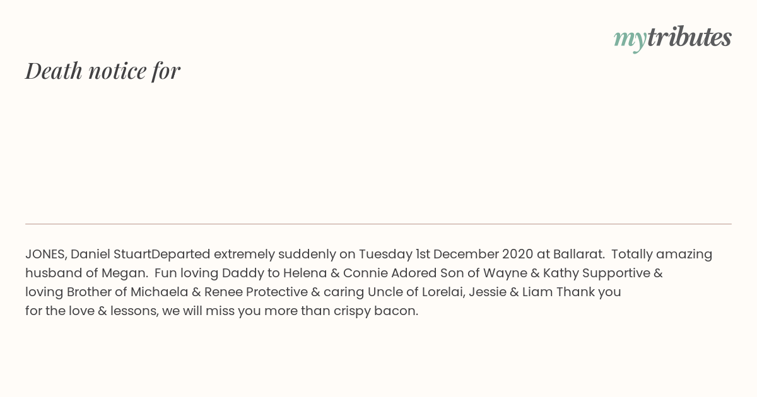
Task: Click the mytributes logo
Action: click(x=672, y=38)
